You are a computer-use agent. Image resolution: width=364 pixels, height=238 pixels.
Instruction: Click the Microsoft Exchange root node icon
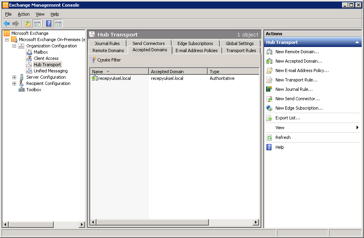click(7, 33)
